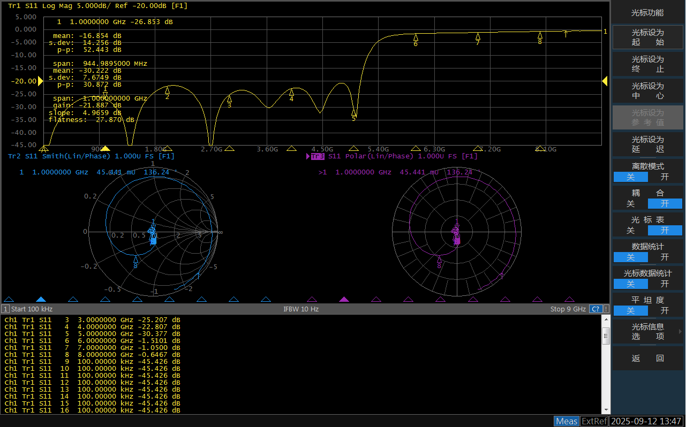This screenshot has width=686, height=427.
Task: Click the exclamation warning icon in channel bar
Action: [x=606, y=309]
